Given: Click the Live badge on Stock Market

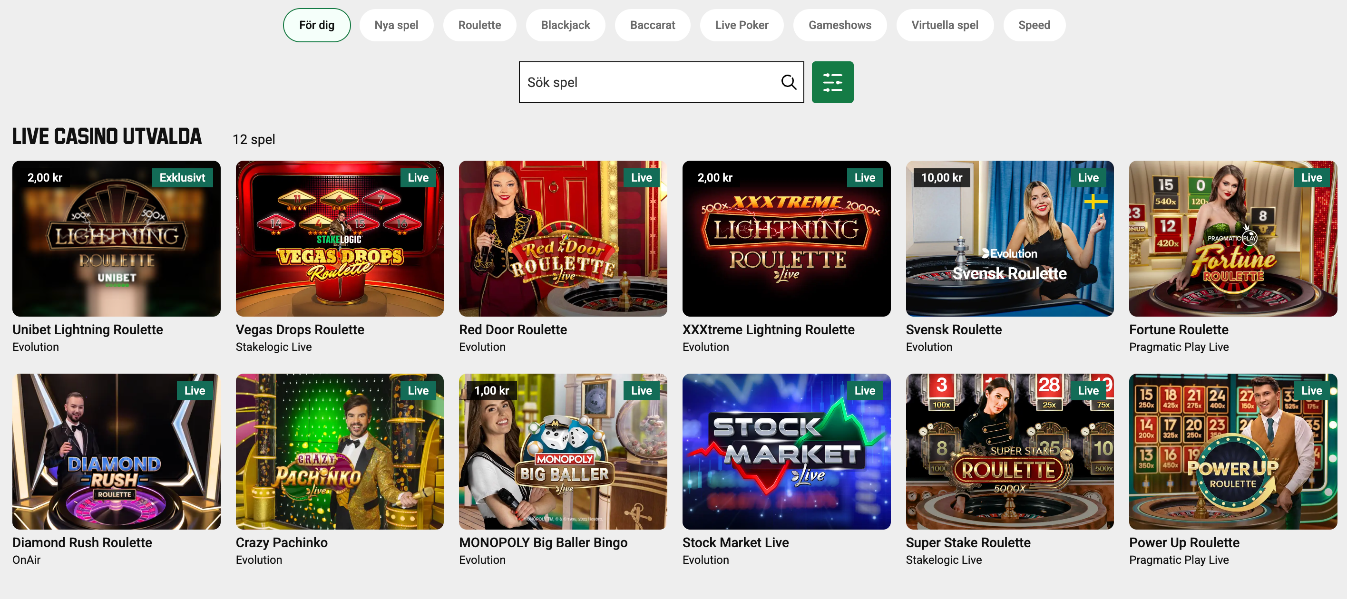Looking at the screenshot, I should [x=864, y=390].
